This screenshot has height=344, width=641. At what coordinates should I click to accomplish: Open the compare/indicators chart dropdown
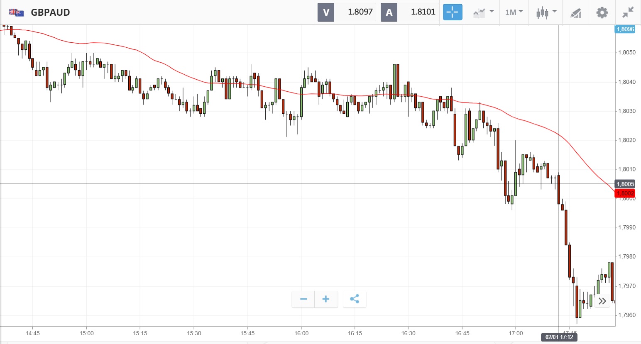pyautogui.click(x=483, y=12)
